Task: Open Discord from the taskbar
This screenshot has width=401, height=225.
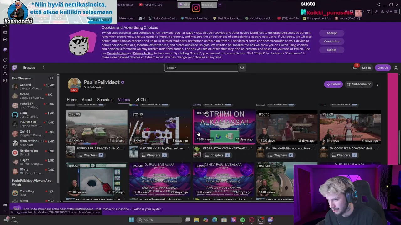Action: (270, 220)
